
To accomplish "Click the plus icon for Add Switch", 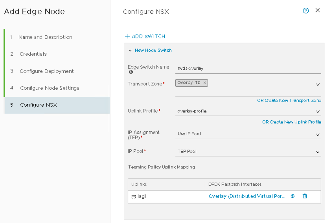I will (127, 36).
